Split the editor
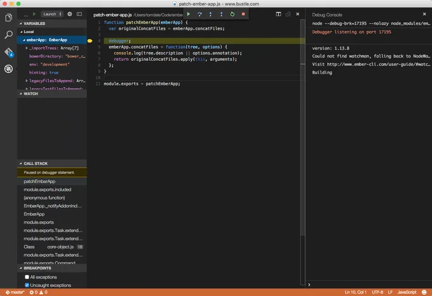This screenshot has height=296, width=432. [x=278, y=14]
